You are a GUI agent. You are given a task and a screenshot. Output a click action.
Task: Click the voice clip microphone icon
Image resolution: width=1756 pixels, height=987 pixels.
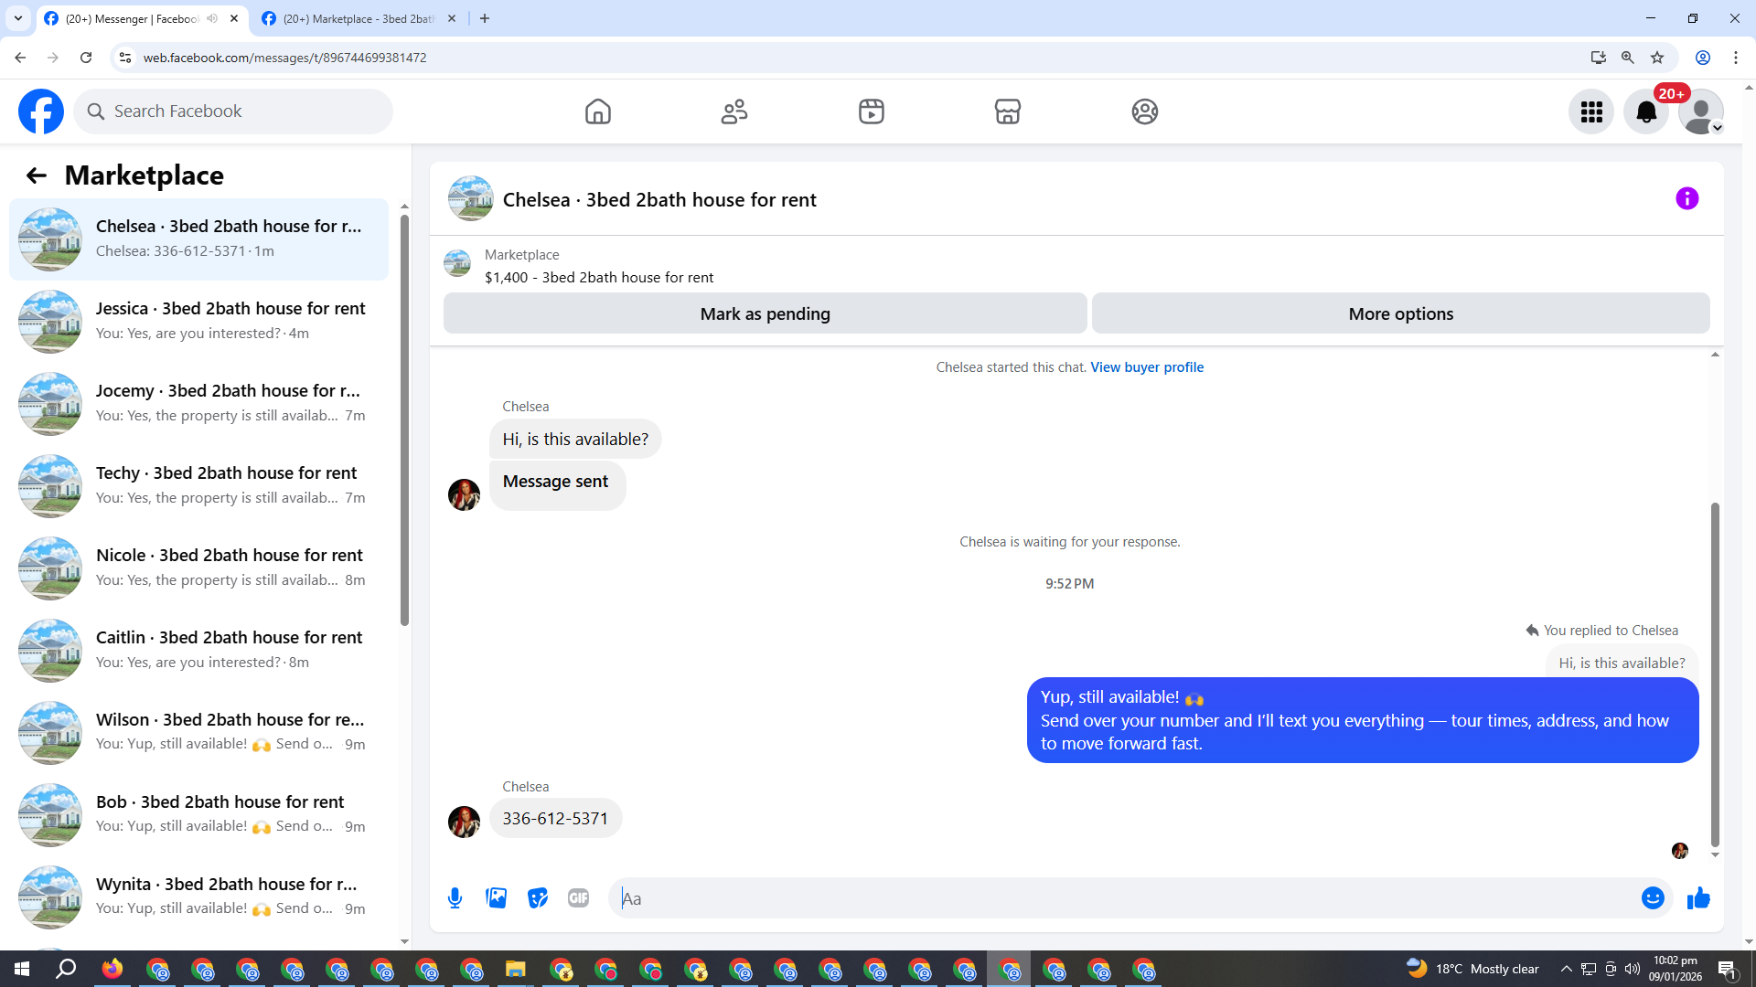(x=455, y=898)
